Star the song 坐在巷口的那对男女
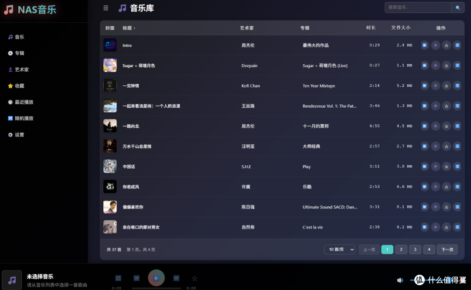 (447, 227)
